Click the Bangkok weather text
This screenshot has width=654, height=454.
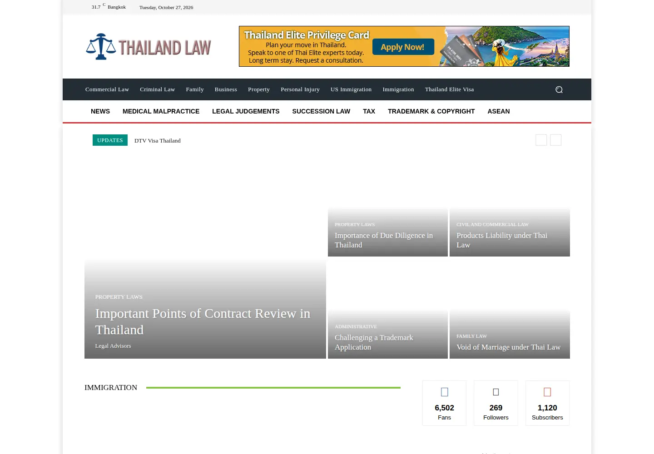[117, 7]
